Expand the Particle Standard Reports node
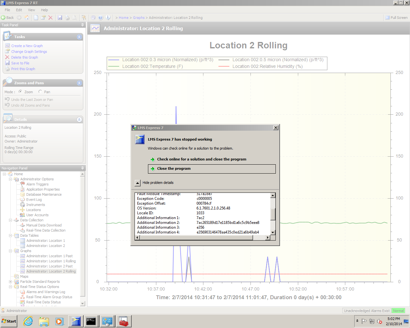The image size is (410, 328). point(11,282)
